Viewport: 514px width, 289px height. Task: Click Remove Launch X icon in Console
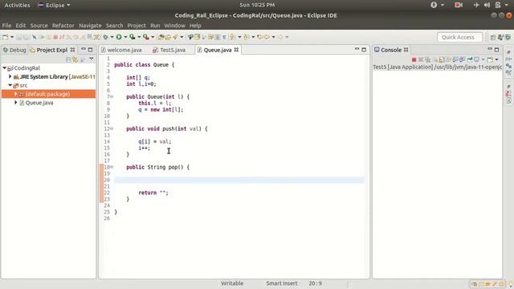(x=421, y=59)
